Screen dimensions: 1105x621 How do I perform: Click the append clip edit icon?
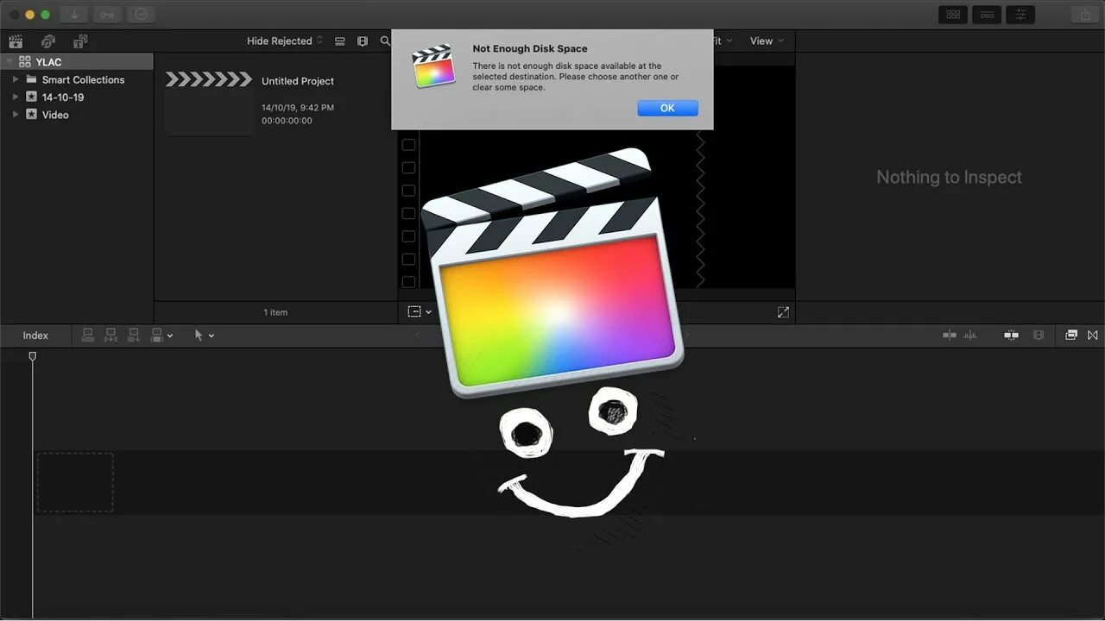[x=134, y=336]
